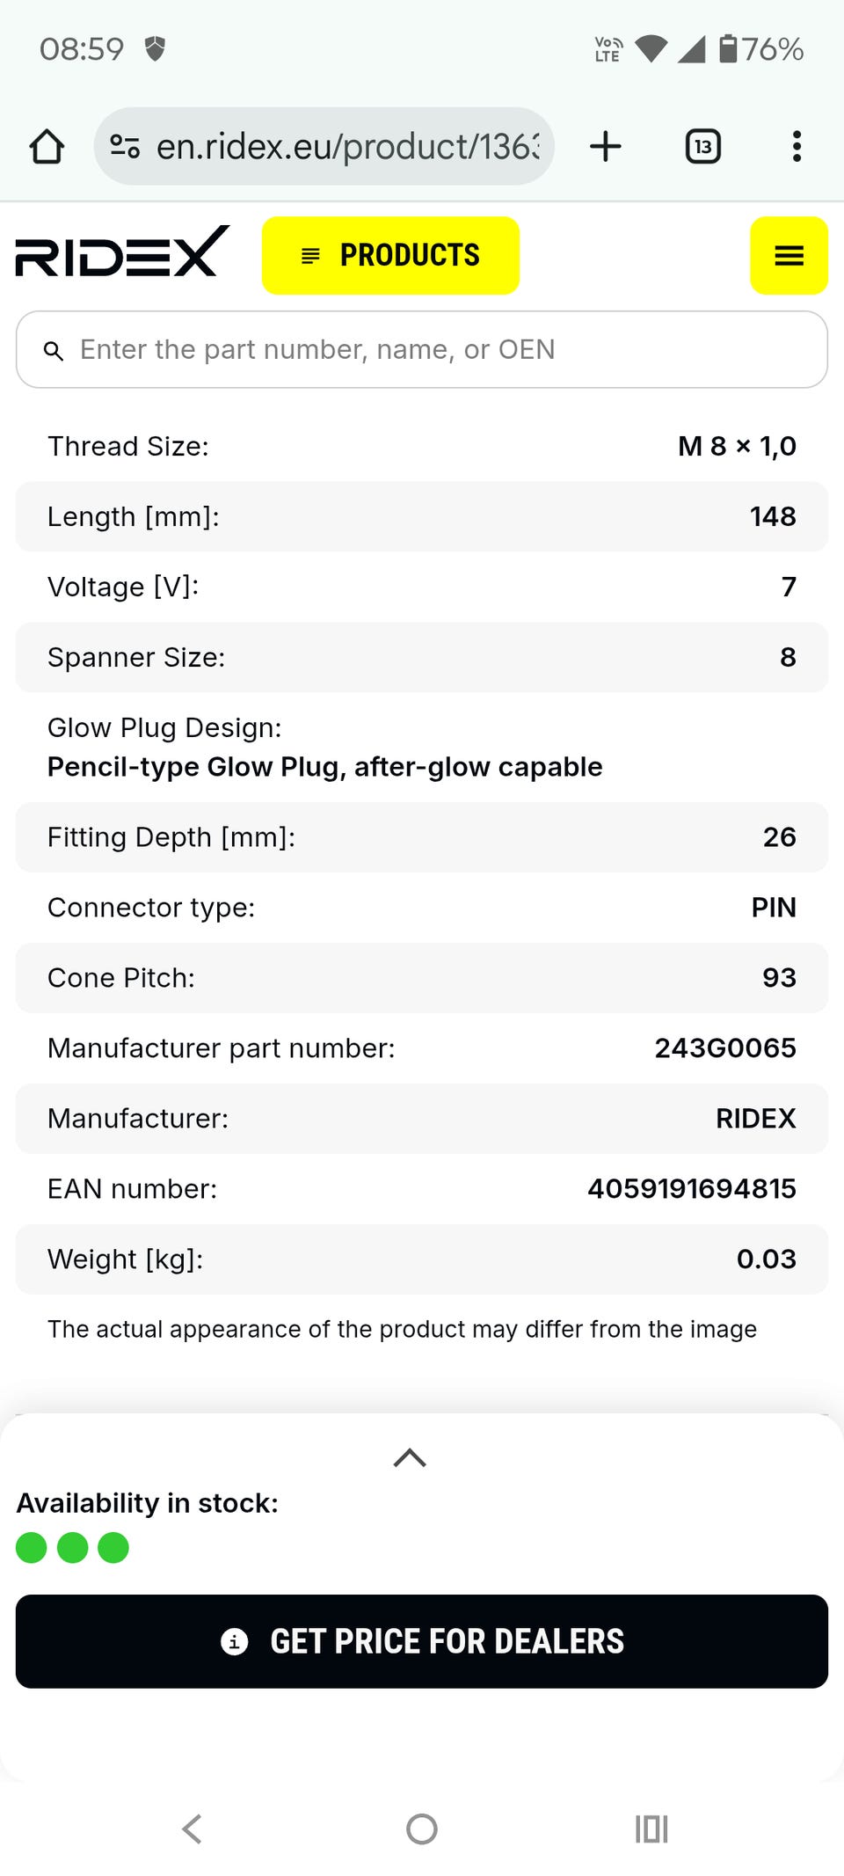The height and width of the screenshot is (1876, 844).
Task: Tap manufacturer part number 243G0065
Action: 724,1048
